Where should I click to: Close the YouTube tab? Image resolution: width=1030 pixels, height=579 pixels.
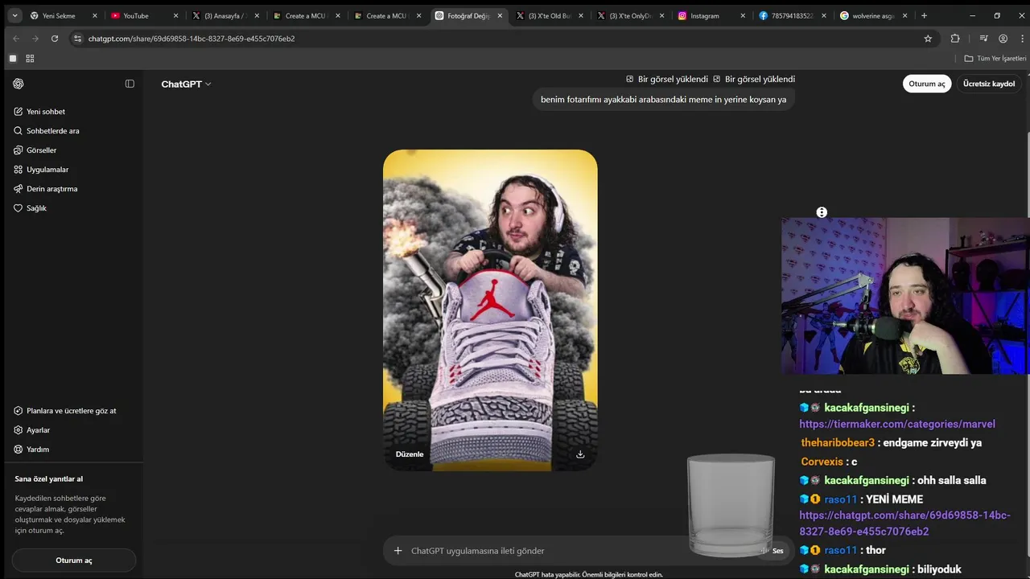point(175,15)
